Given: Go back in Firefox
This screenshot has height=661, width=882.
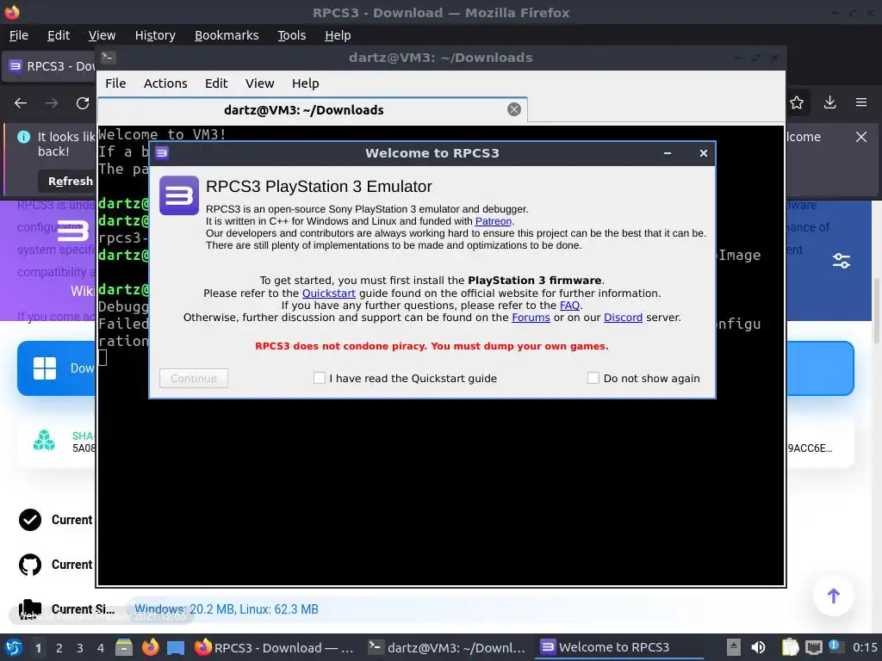Looking at the screenshot, I should tap(21, 103).
